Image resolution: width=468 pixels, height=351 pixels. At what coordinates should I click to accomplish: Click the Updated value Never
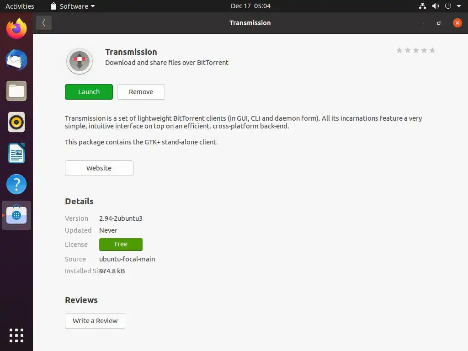(x=108, y=230)
